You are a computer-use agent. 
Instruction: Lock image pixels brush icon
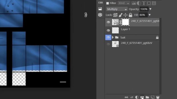[121, 15]
